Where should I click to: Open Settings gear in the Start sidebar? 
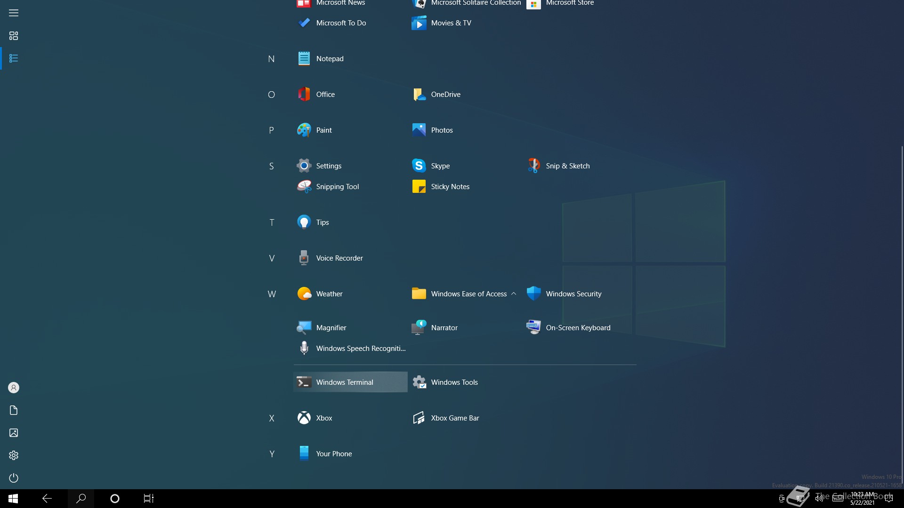tap(14, 455)
